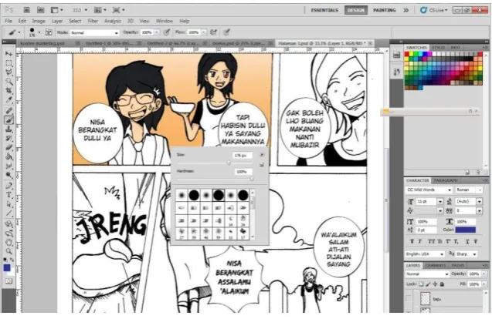Switch to the Channels tab
492x319 pixels.
tap(436, 266)
